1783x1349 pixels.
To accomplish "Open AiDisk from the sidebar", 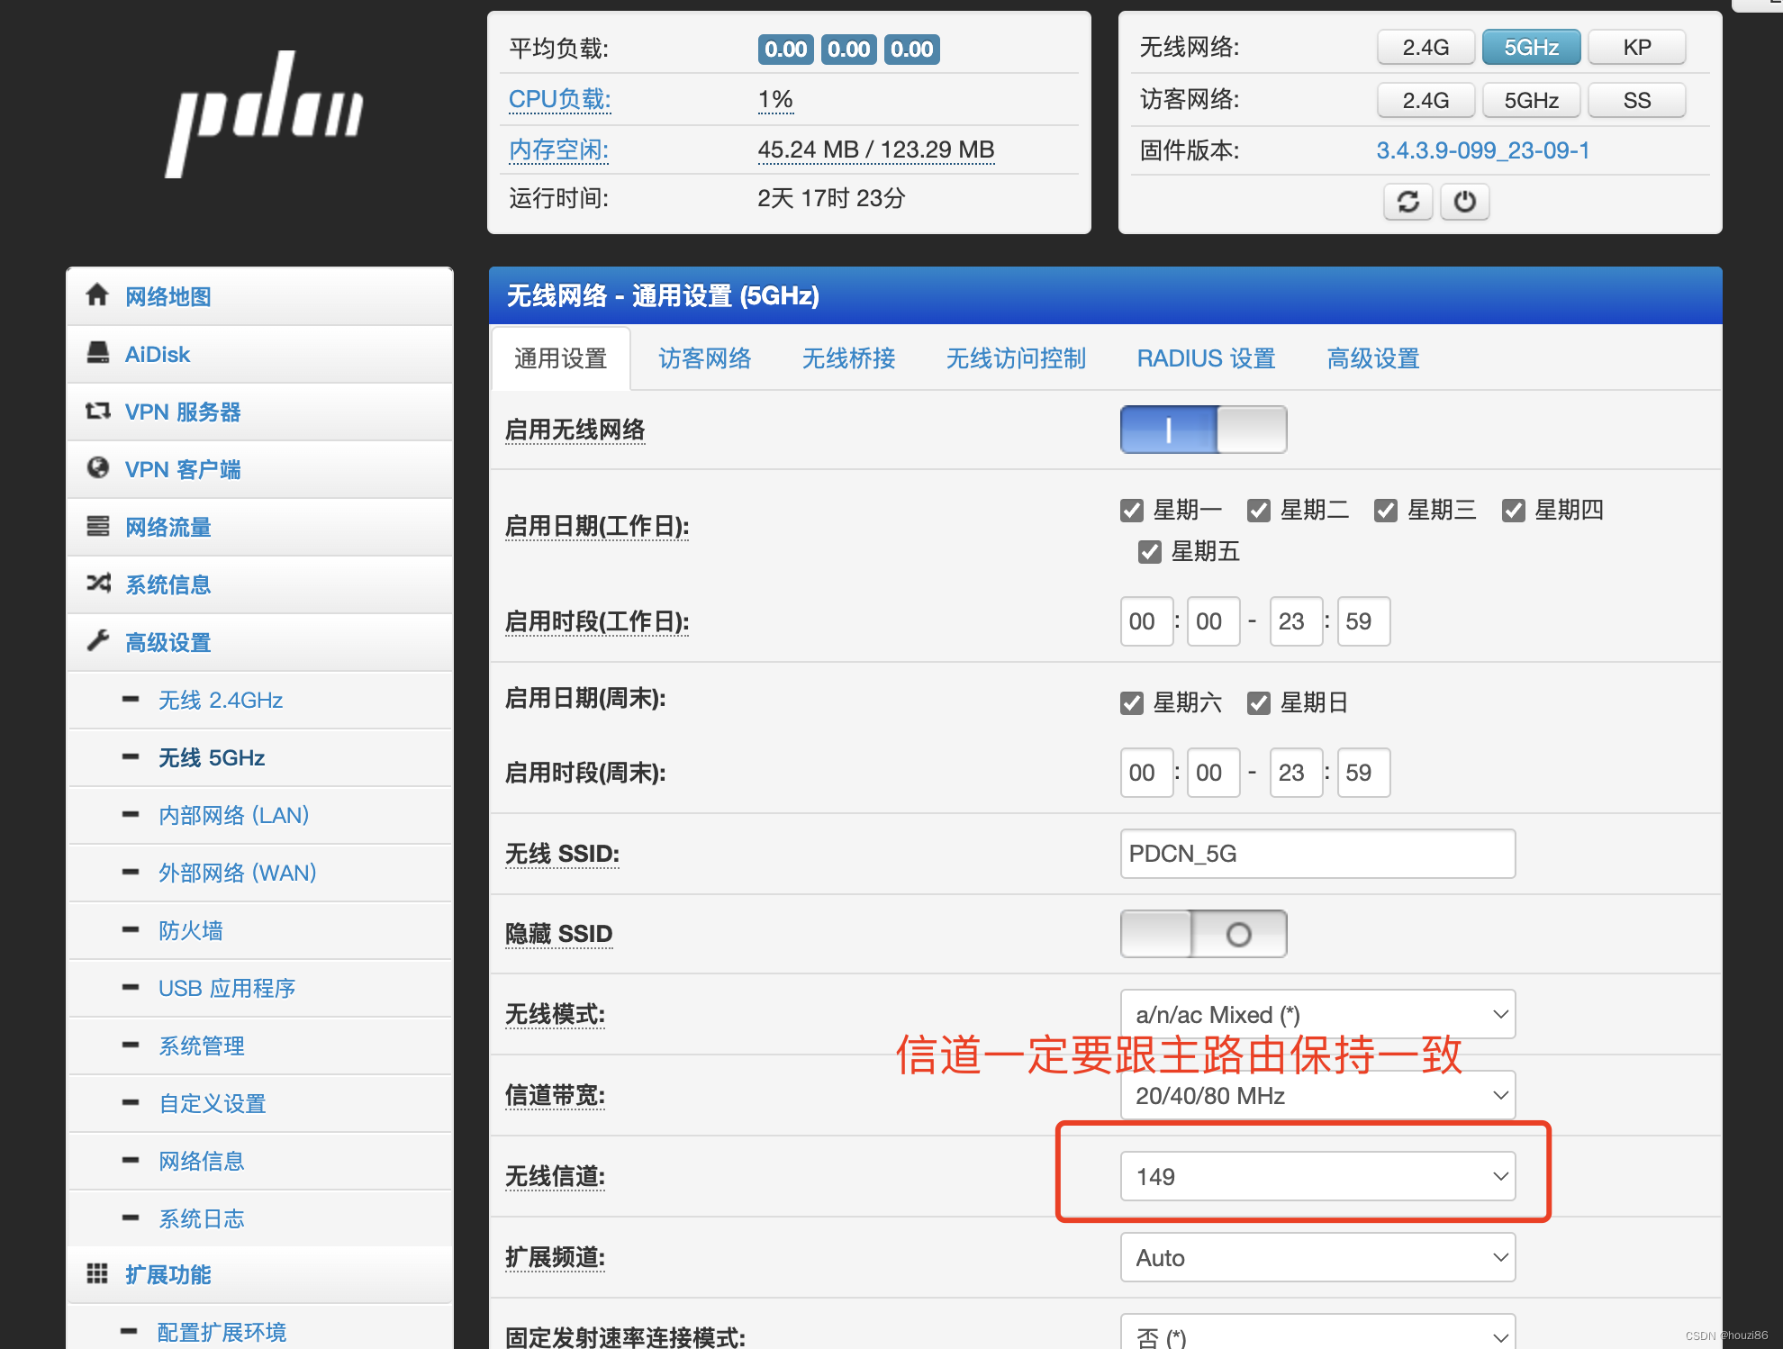I will 158,354.
